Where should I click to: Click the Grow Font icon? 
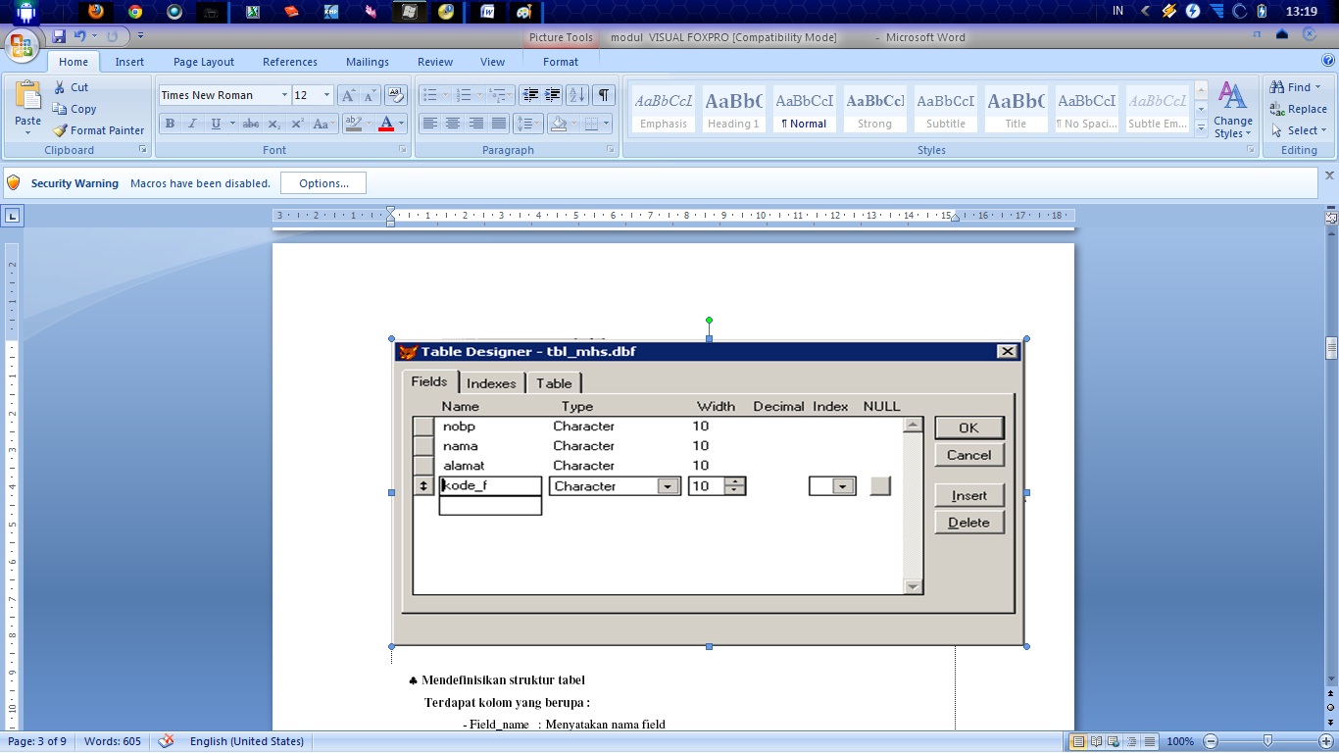click(348, 95)
